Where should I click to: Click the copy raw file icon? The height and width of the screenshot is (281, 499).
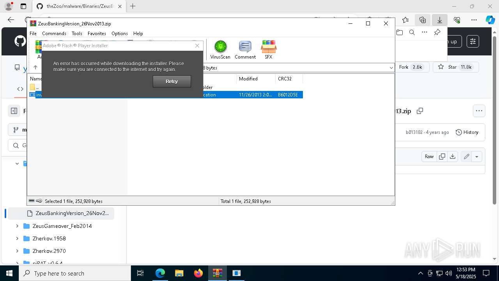click(x=442, y=157)
